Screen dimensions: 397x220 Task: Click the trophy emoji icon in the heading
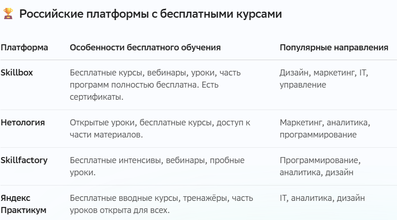click(8, 14)
